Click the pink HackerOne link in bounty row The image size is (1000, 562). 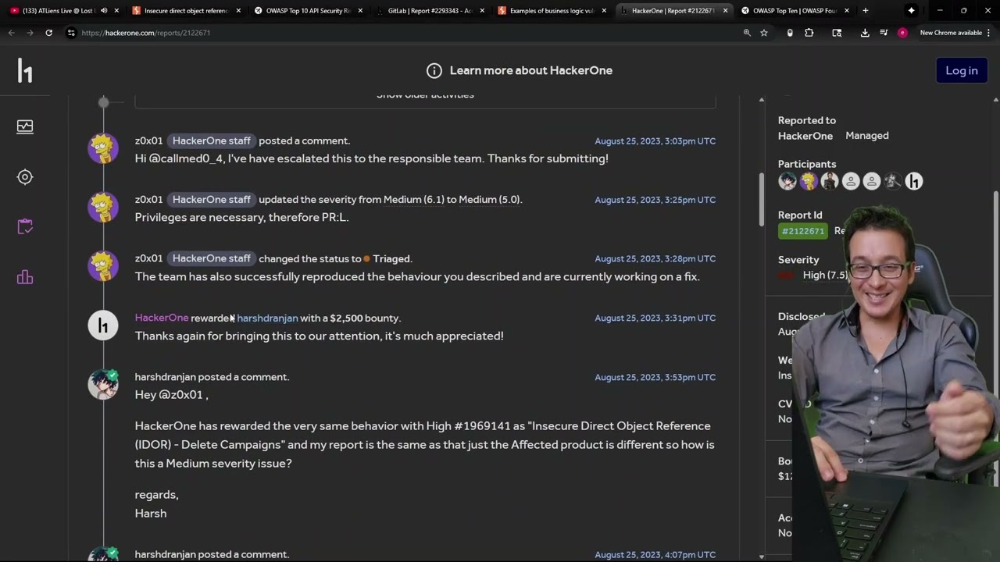tap(162, 318)
